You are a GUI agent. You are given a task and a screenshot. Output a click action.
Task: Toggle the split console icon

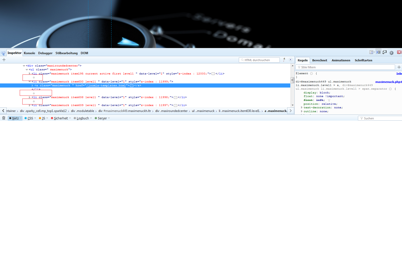pyautogui.click(x=378, y=52)
